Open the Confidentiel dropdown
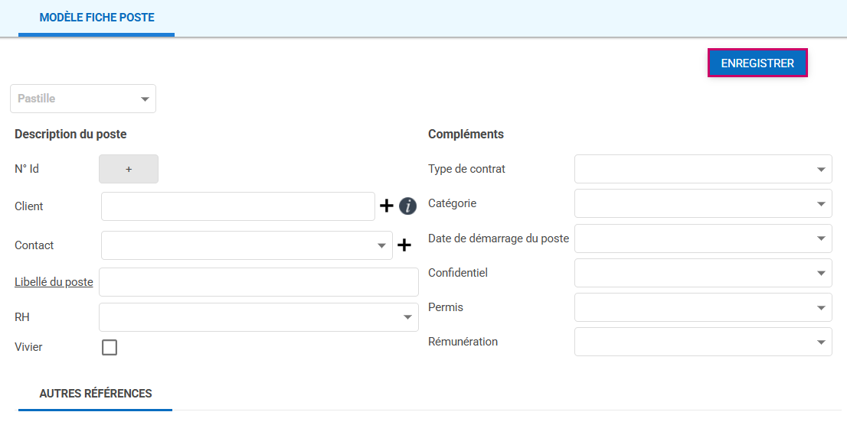Viewport: 847px width, 425px height. pos(702,273)
